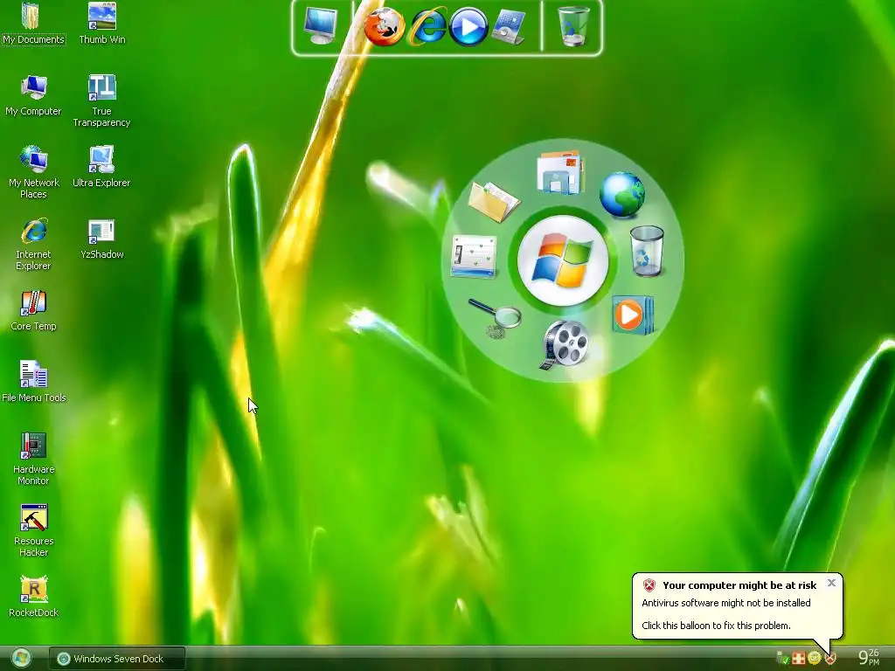This screenshot has width=895, height=671.
Task: Click the globe icon in circular dock
Action: pyautogui.click(x=622, y=195)
